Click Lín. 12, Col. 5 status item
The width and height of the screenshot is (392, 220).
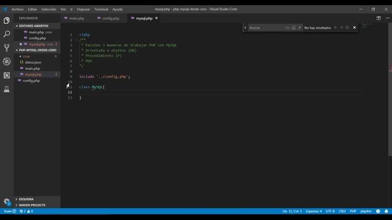click(x=292, y=211)
